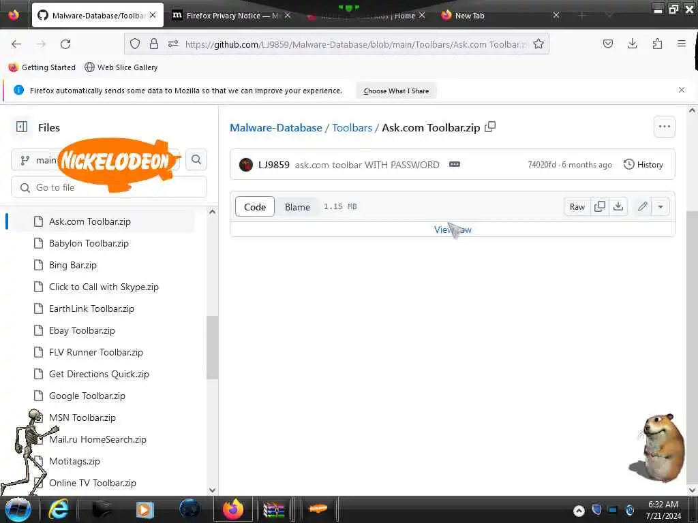
Task: Open the Raw file button
Action: click(x=577, y=206)
